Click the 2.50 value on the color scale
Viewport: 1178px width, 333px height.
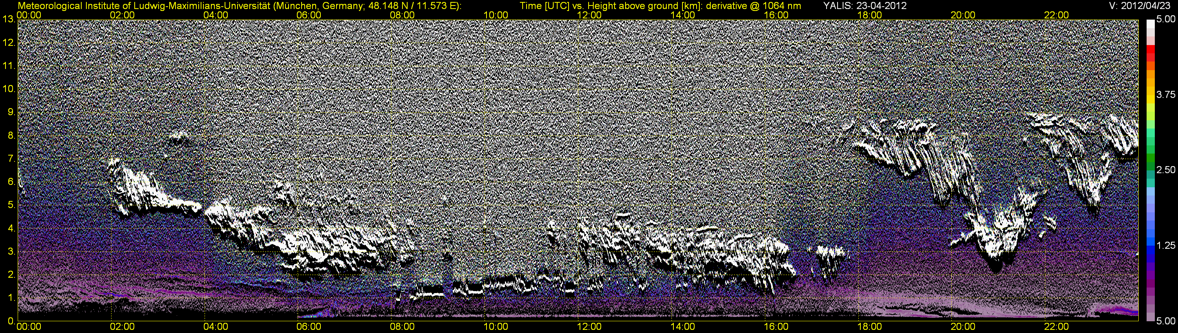point(1166,170)
